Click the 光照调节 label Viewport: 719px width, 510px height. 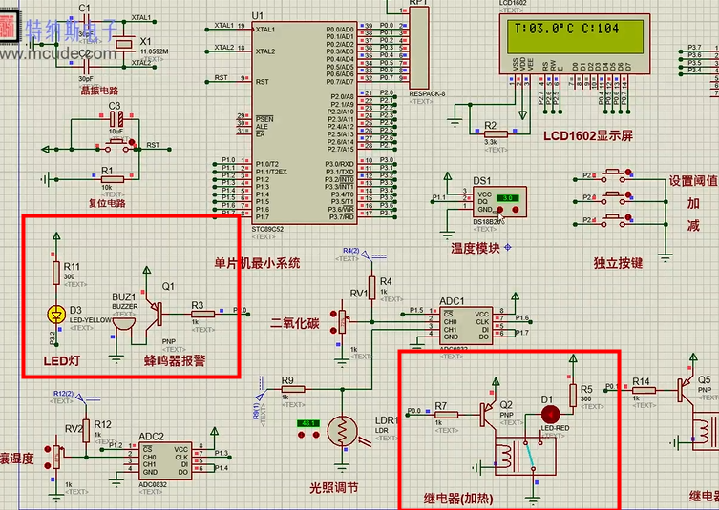click(334, 487)
